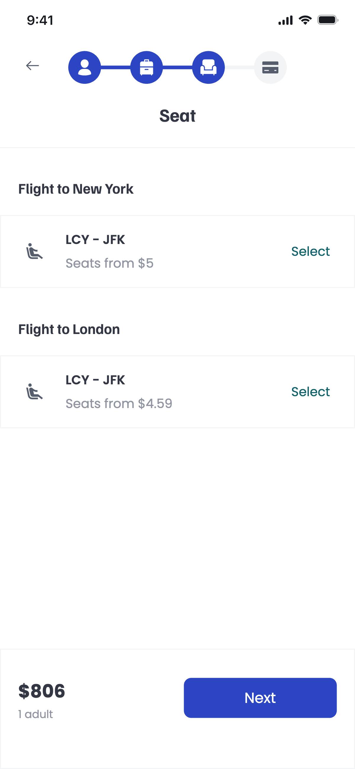Tap the cellular signal bars
355x769 pixels.
pos(285,20)
